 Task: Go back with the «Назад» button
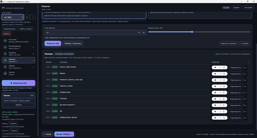point(47,134)
